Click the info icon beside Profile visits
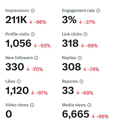The height and width of the screenshot is (124, 124). [x=33, y=34]
